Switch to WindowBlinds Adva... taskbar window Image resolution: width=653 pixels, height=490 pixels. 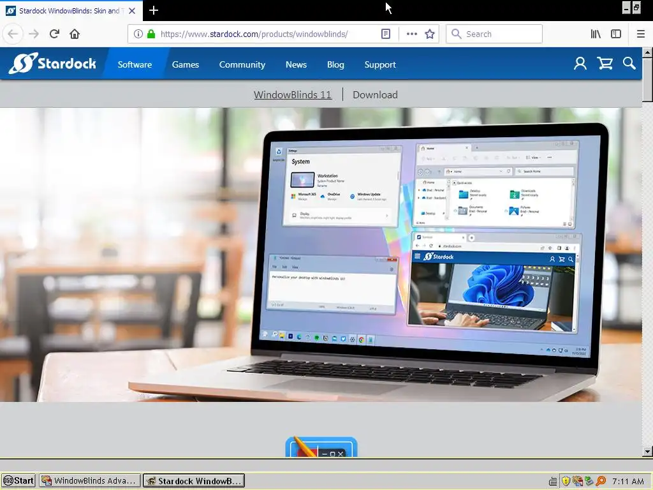89,480
